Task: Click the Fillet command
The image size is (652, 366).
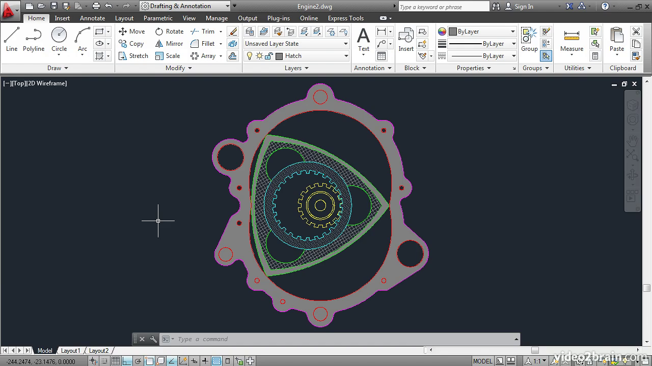Action: (x=203, y=44)
